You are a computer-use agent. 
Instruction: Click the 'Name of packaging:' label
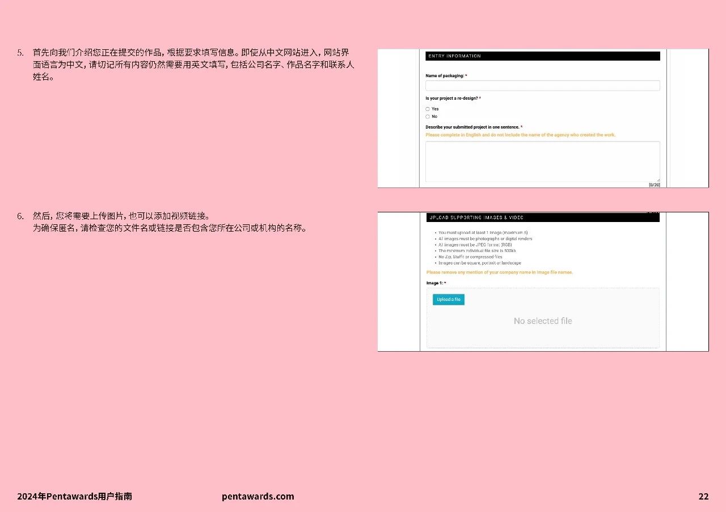tap(446, 76)
